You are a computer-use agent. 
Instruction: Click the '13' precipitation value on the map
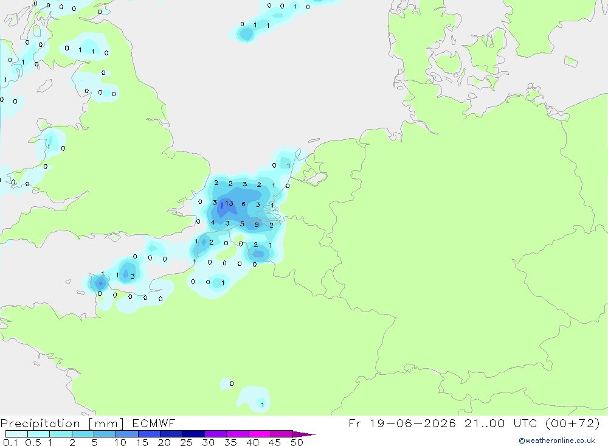coord(229,203)
